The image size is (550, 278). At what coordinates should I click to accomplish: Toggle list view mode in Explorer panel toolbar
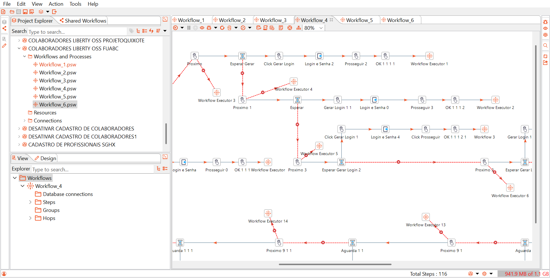pos(165,169)
